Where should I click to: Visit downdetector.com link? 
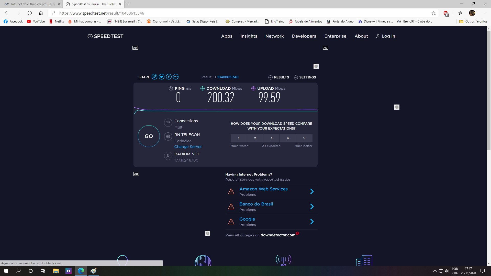pyautogui.click(x=278, y=235)
